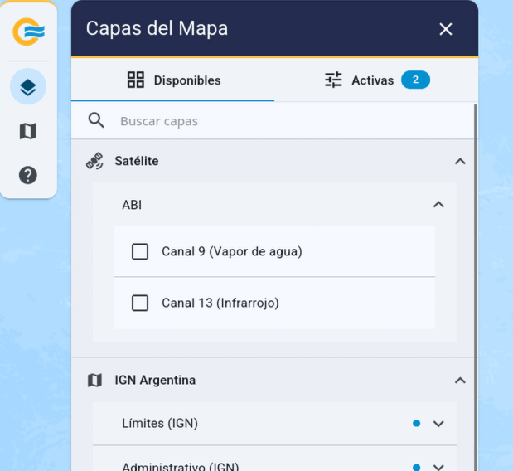
Task: Collapse the ABI subgroup
Action: click(x=438, y=205)
